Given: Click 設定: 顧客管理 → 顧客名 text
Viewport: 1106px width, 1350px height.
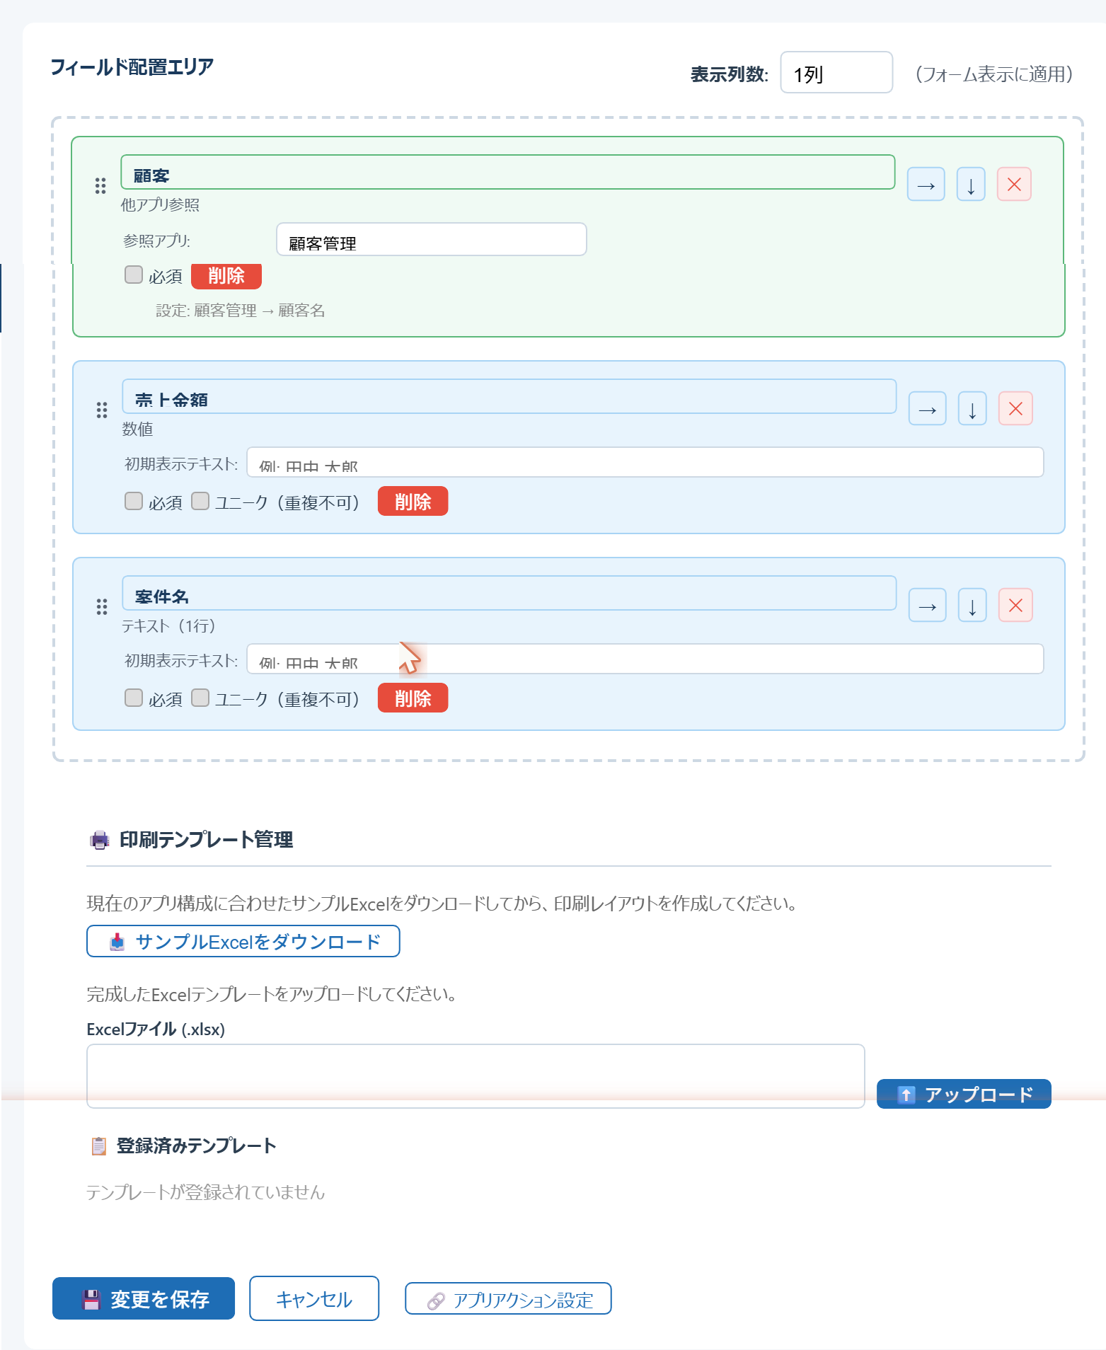Looking at the screenshot, I should pyautogui.click(x=241, y=311).
